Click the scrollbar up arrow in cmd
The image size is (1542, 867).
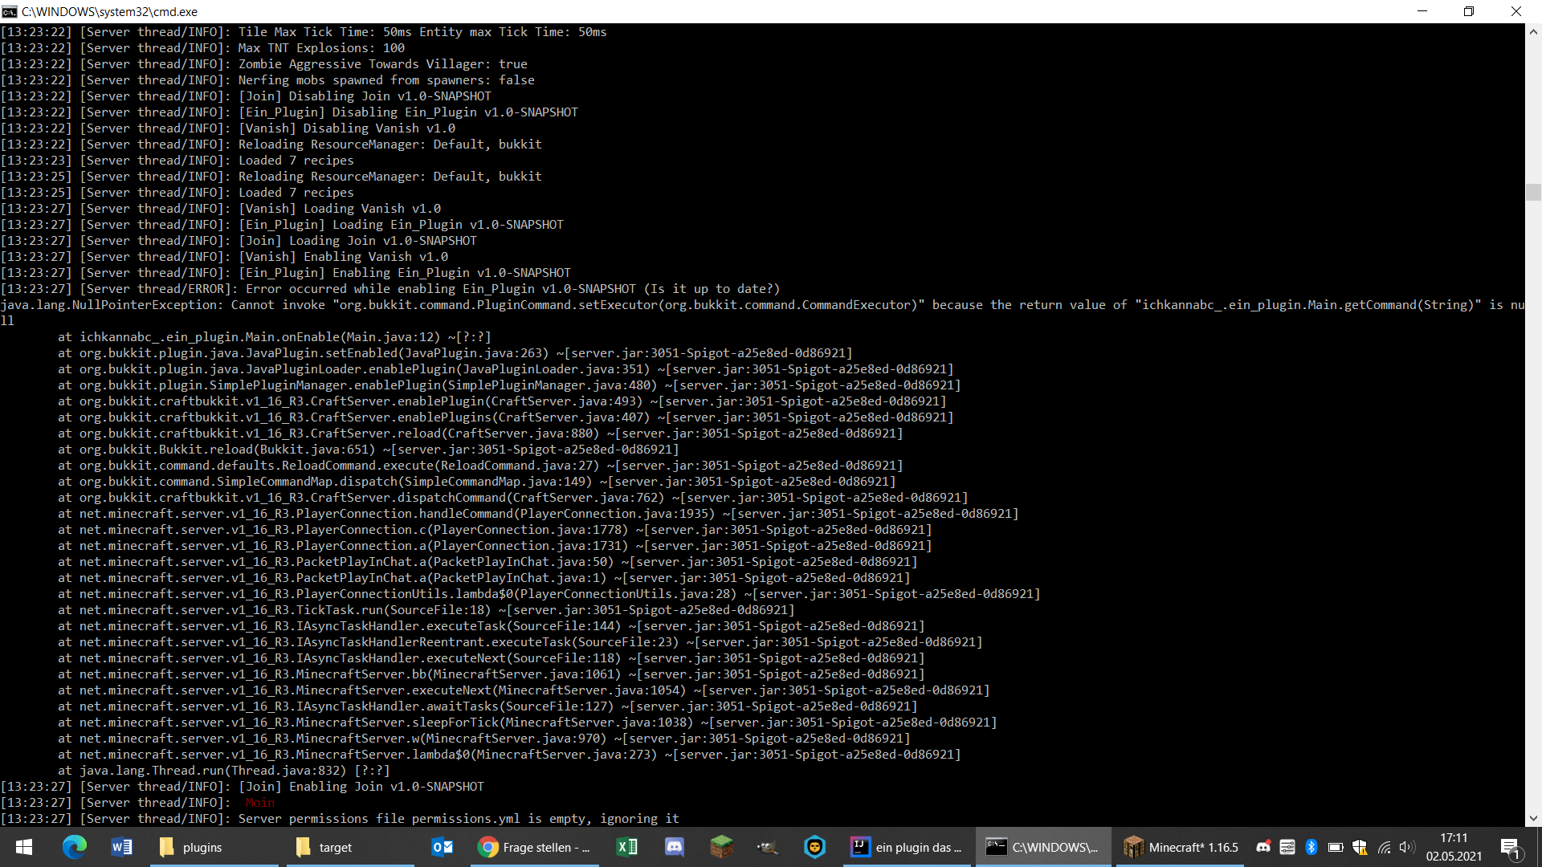pyautogui.click(x=1533, y=32)
